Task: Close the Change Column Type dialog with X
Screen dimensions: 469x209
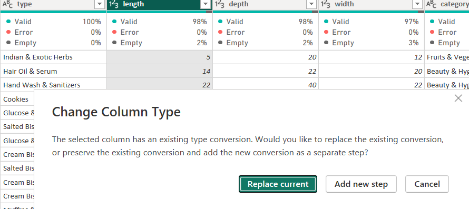Action: point(458,98)
